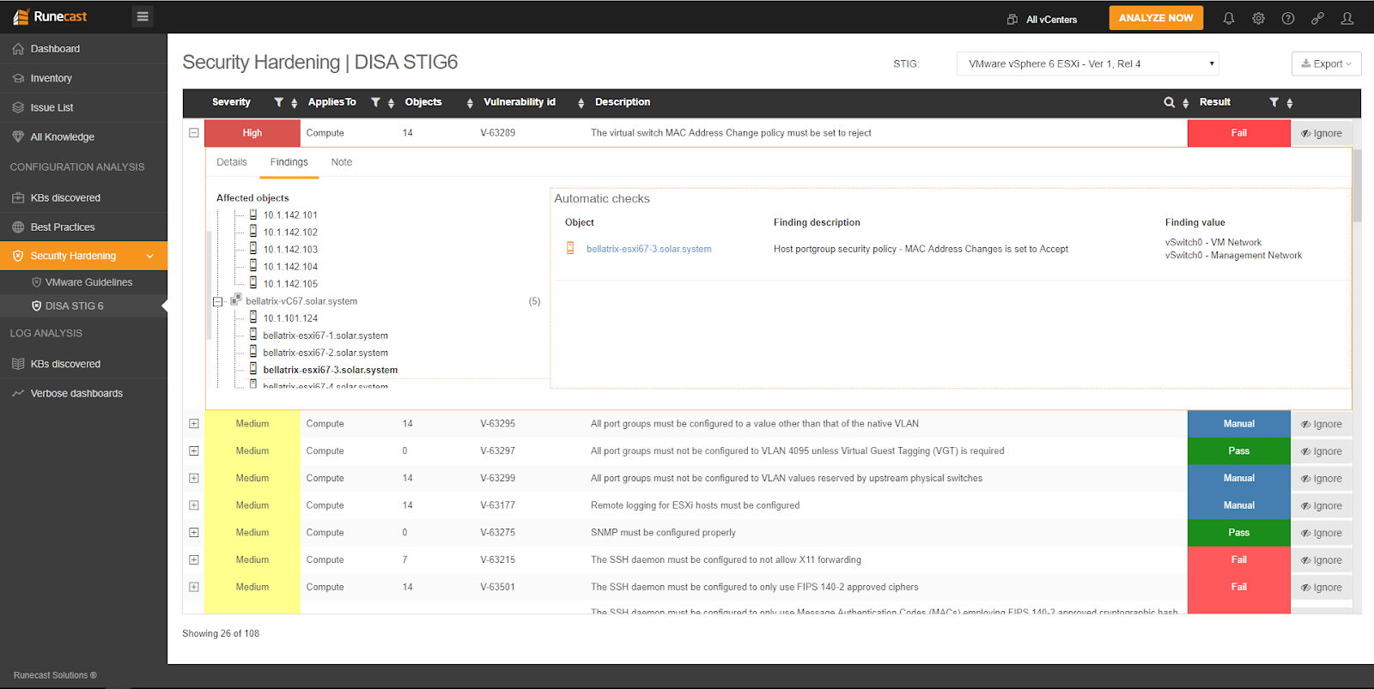Click the ANALYZE NOW button
This screenshot has height=689, width=1374.
(x=1156, y=18)
